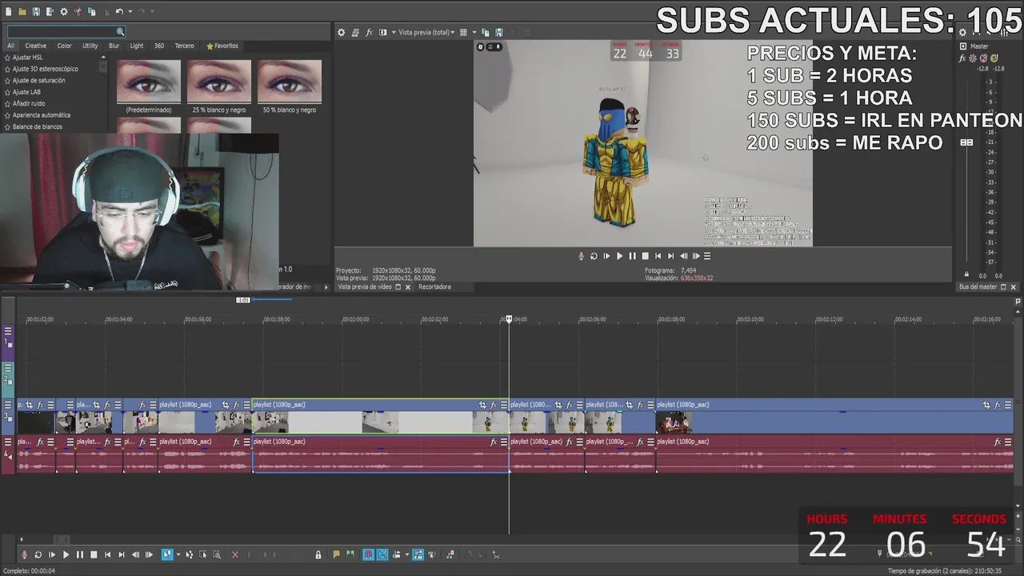Click the Master bus lock icon below meters

[x=966, y=274]
